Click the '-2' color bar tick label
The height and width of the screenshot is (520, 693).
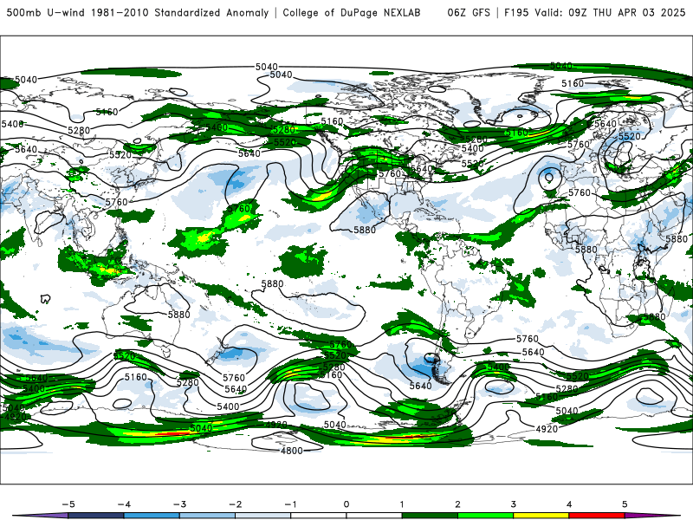(235, 504)
